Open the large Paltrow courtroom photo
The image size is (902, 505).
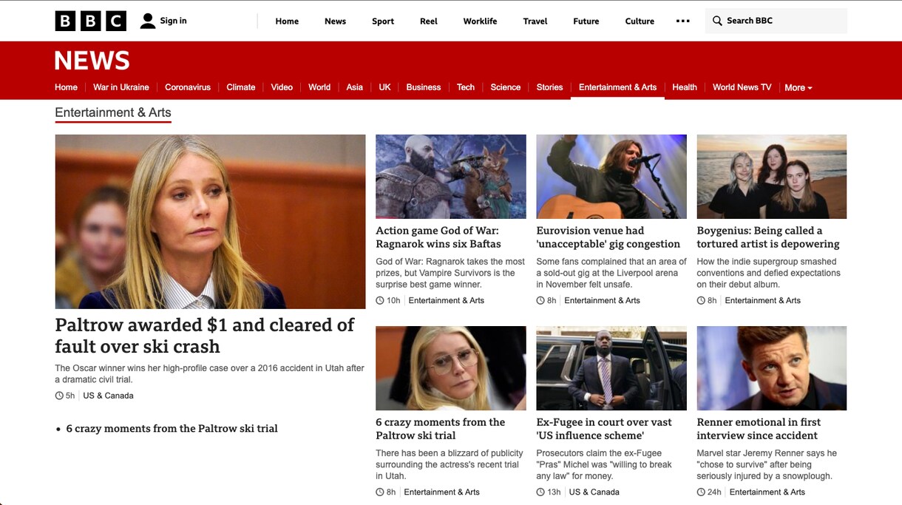pyautogui.click(x=210, y=221)
